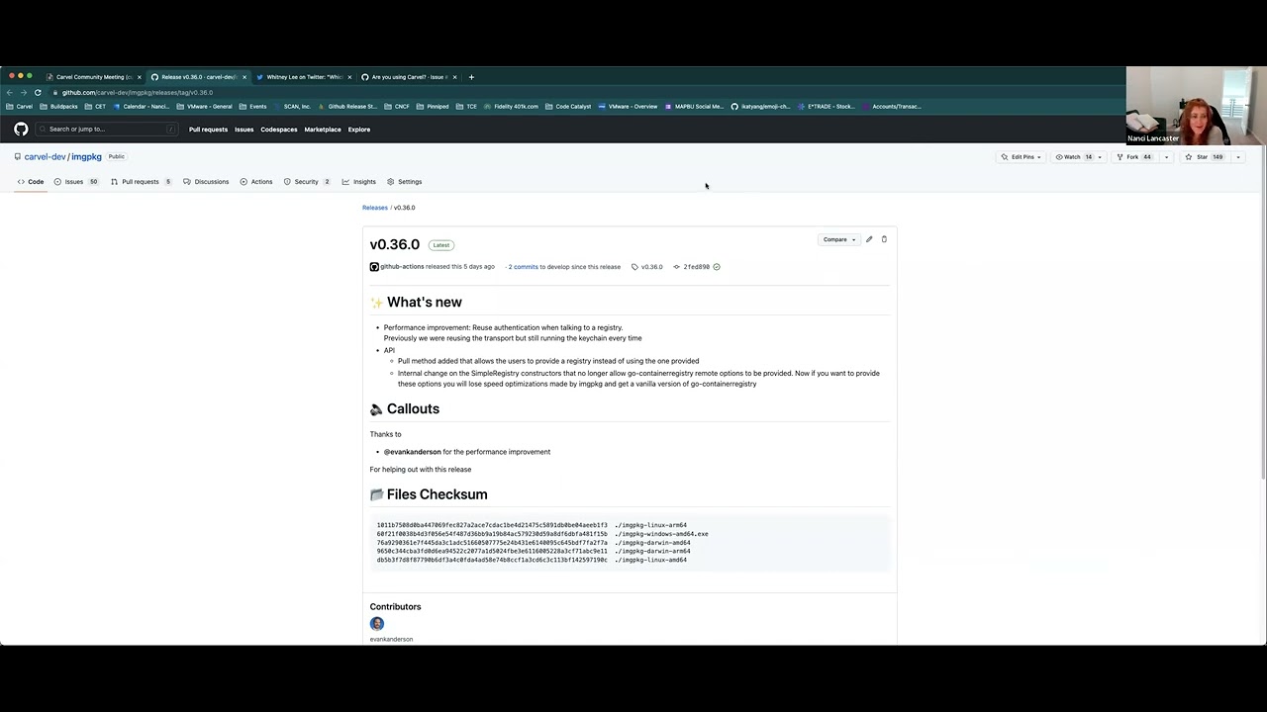Open the Calendar - Nanci bookmark
The image size is (1267, 712).
click(x=142, y=107)
